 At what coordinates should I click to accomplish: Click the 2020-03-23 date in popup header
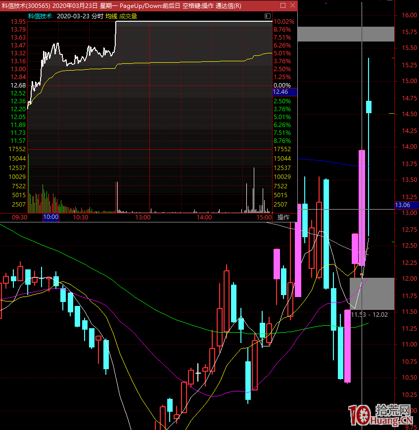pos(73,16)
